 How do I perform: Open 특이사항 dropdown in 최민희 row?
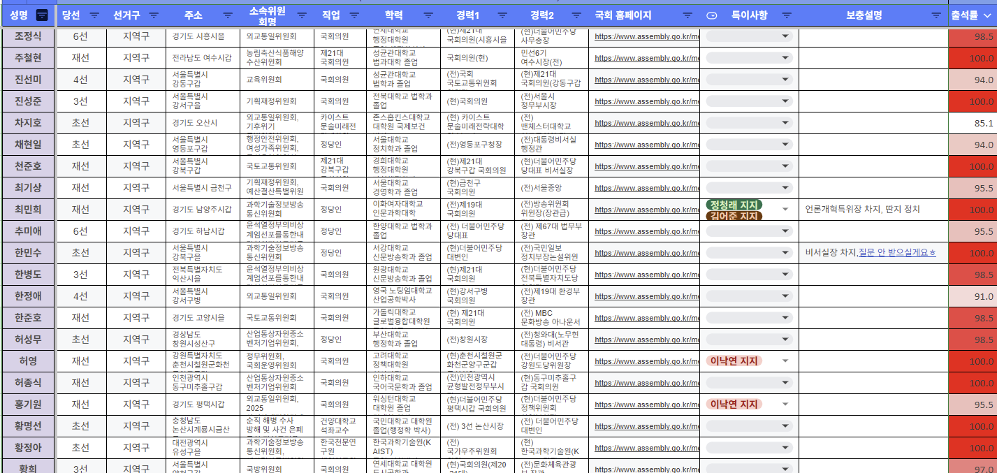785,210
